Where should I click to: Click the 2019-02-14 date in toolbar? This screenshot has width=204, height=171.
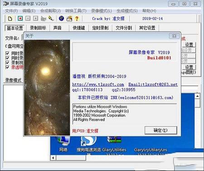click(x=152, y=19)
